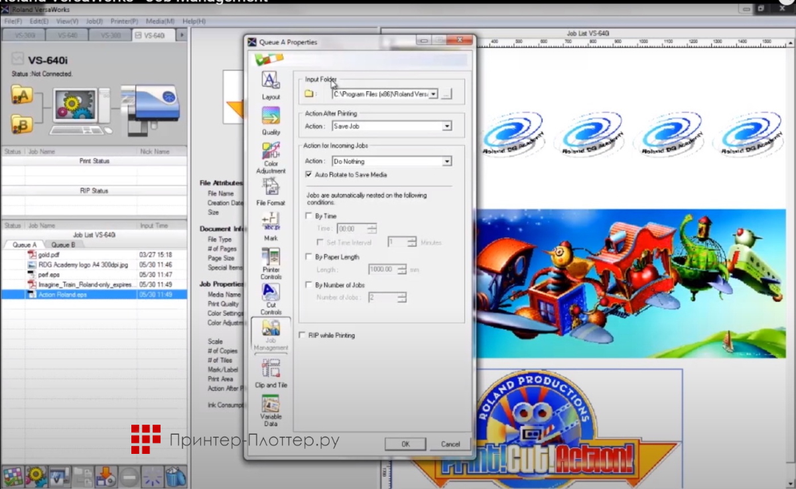Image resolution: width=796 pixels, height=489 pixels.
Task: Enable RIP while Printing checkbox
Action: tap(302, 336)
